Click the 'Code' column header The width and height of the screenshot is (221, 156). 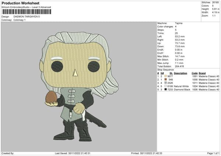tap(194, 73)
